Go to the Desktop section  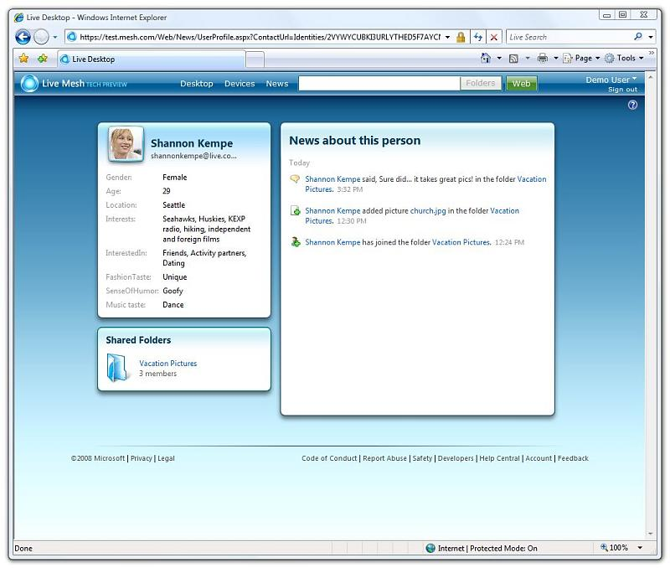pos(197,84)
